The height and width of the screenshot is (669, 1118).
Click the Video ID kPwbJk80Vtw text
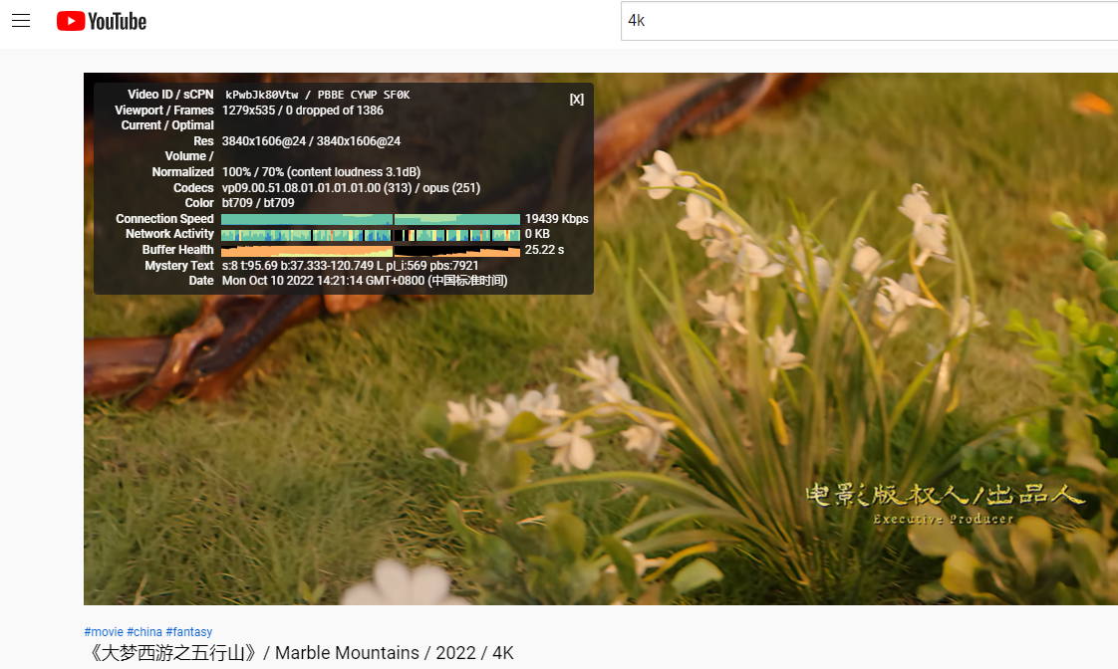pos(262,95)
